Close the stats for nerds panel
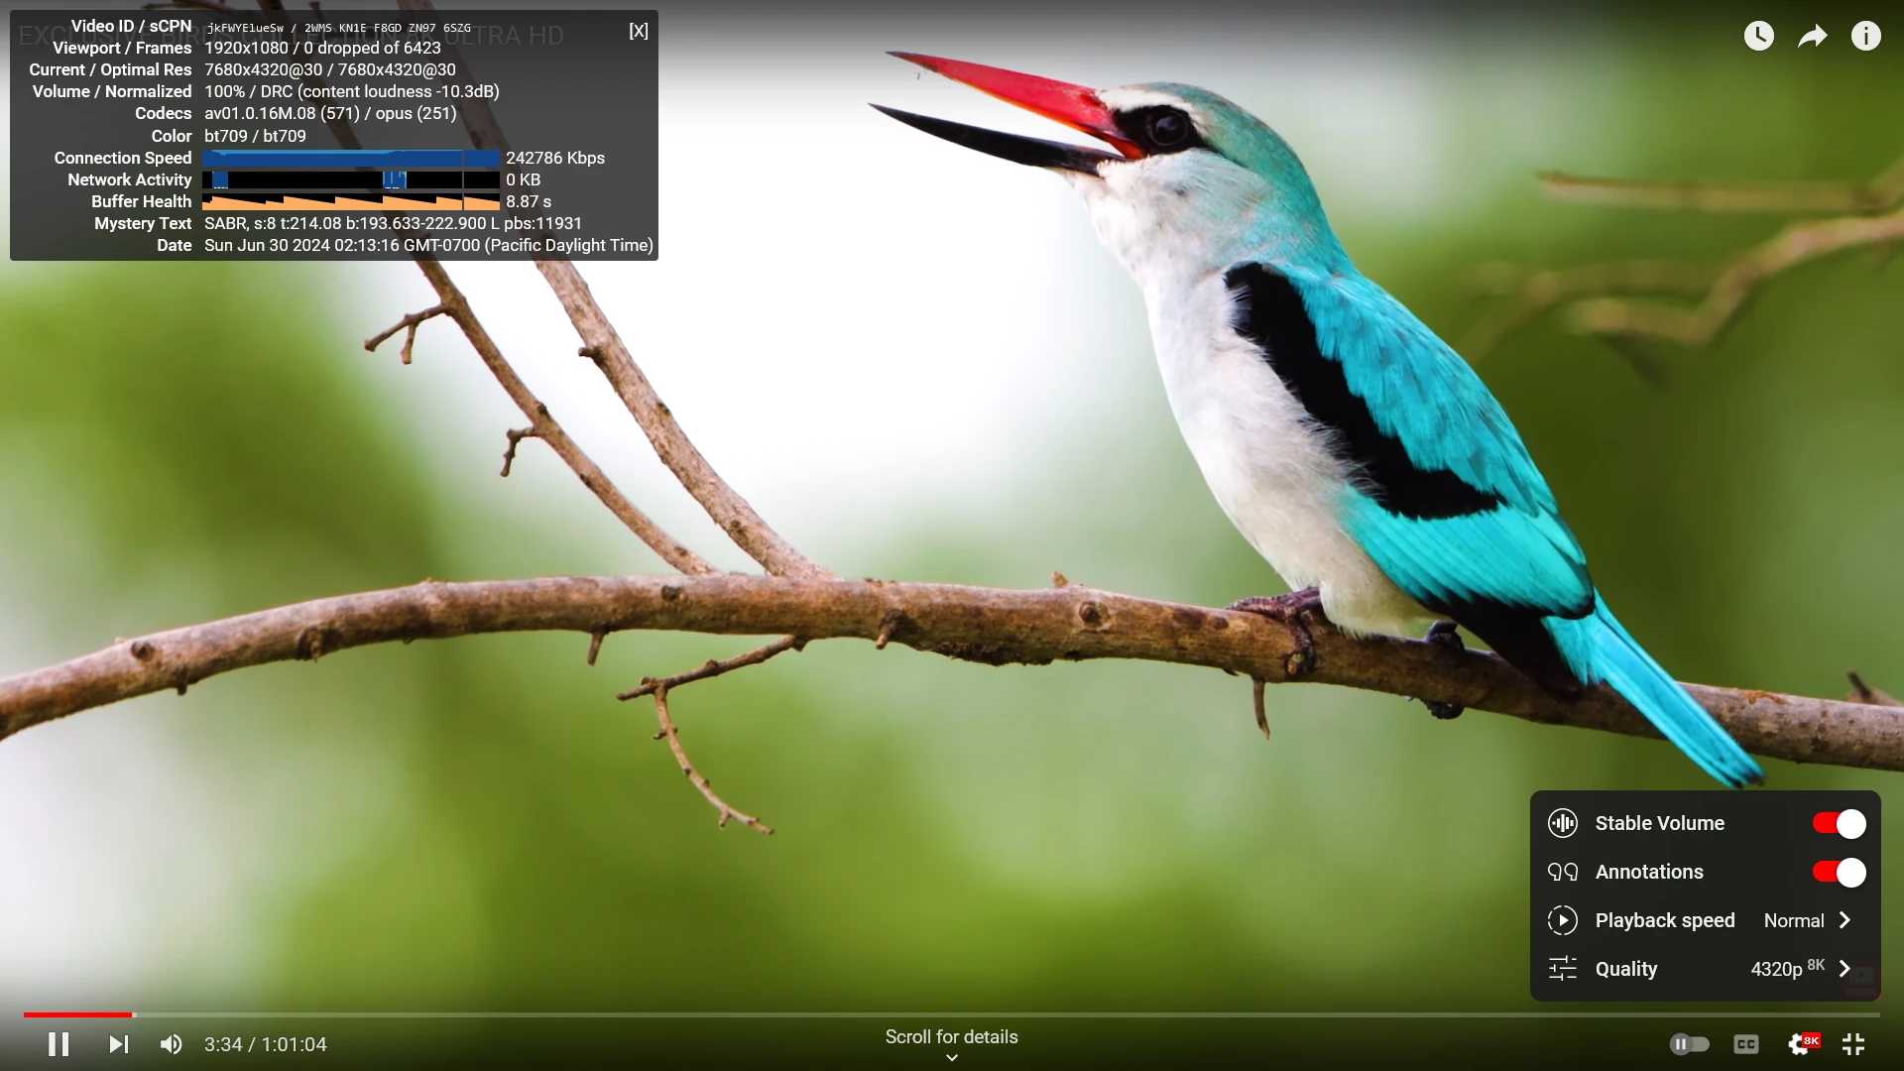Viewport: 1904px width, 1071px height. 639,31
